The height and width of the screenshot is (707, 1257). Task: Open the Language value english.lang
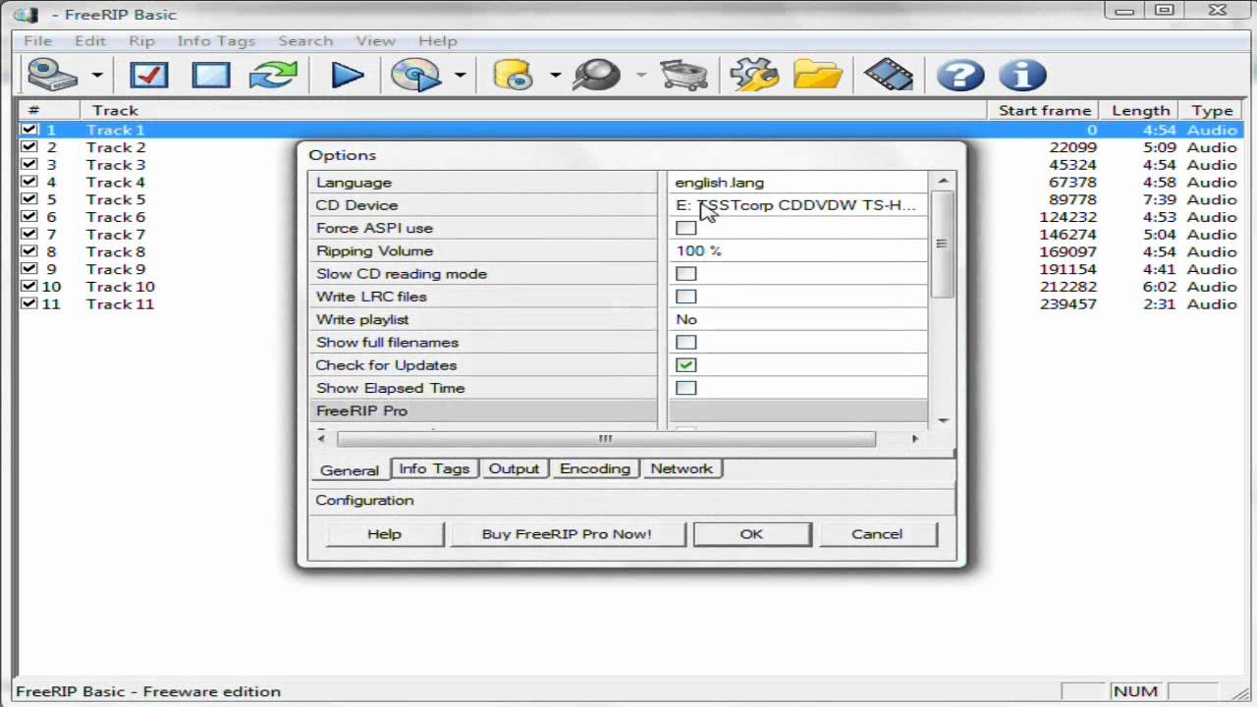point(797,183)
